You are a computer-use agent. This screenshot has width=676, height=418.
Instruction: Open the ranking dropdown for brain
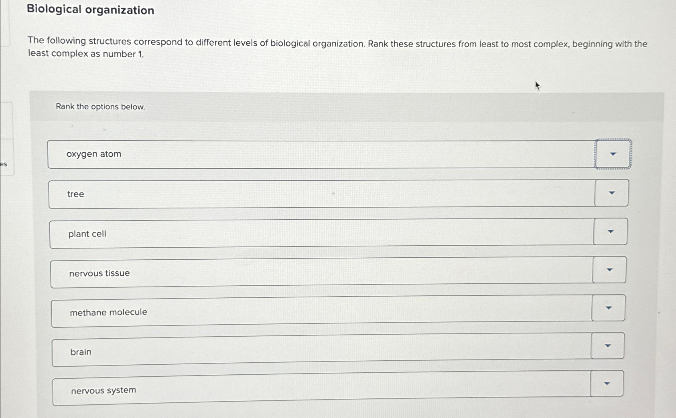click(607, 345)
